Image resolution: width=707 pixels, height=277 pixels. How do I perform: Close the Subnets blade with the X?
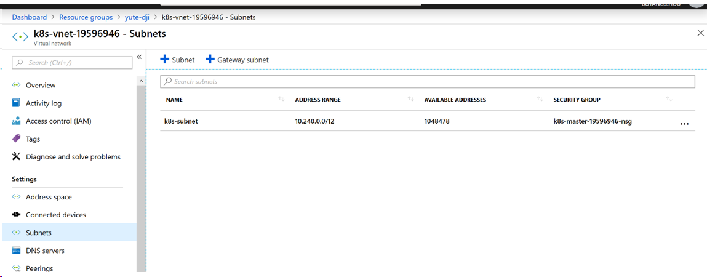click(x=700, y=33)
